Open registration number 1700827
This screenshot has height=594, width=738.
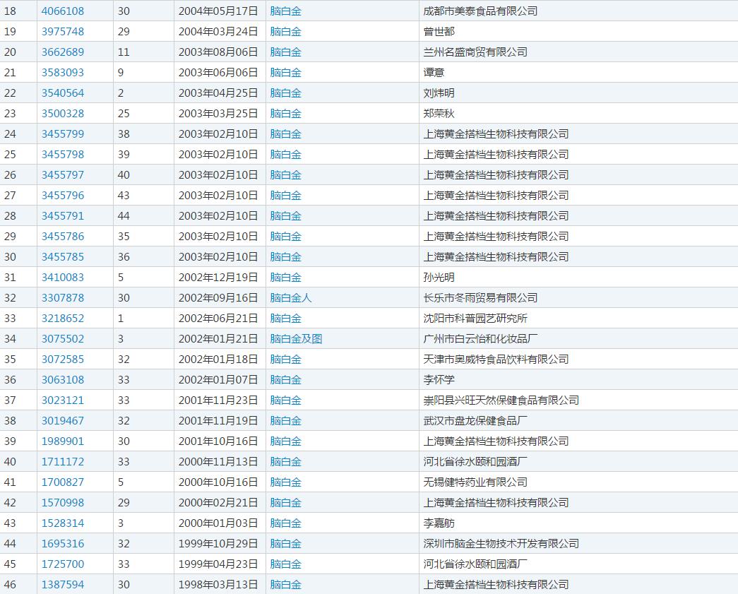63,482
